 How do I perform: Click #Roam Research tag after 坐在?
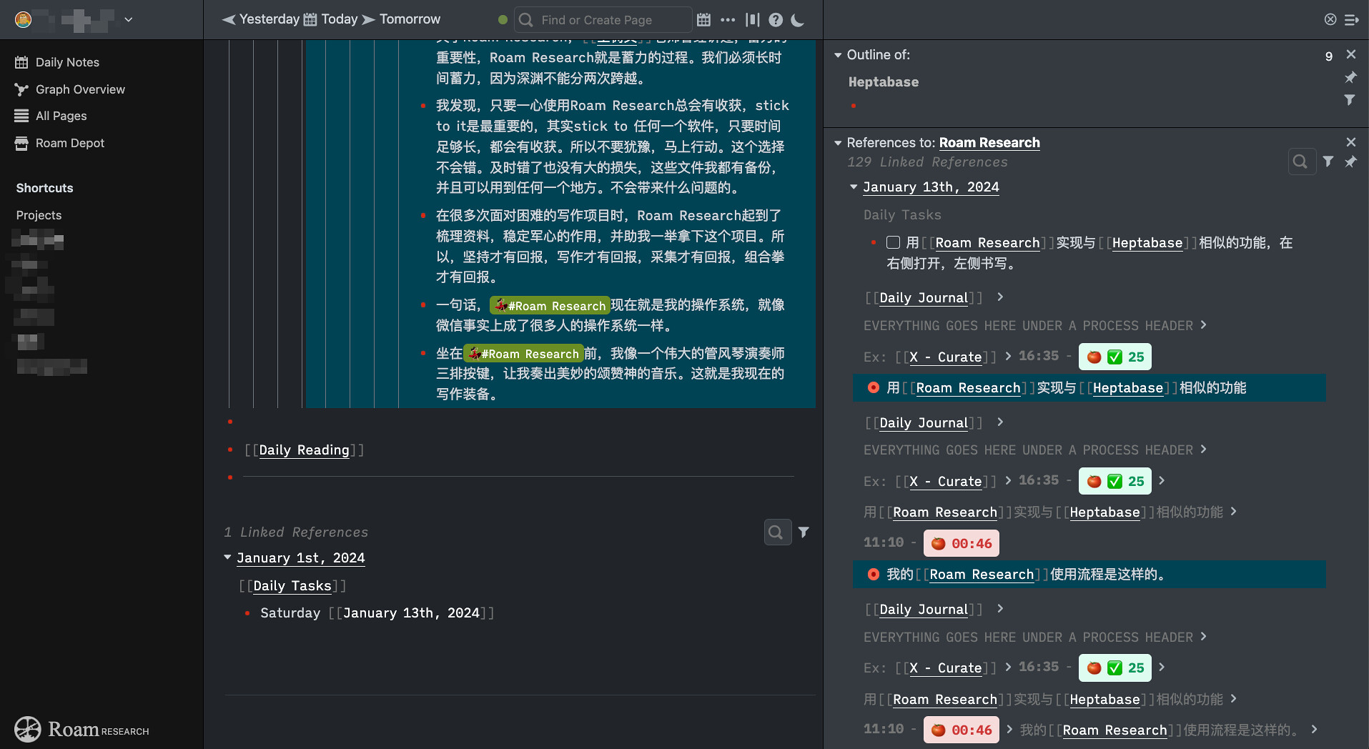click(523, 354)
